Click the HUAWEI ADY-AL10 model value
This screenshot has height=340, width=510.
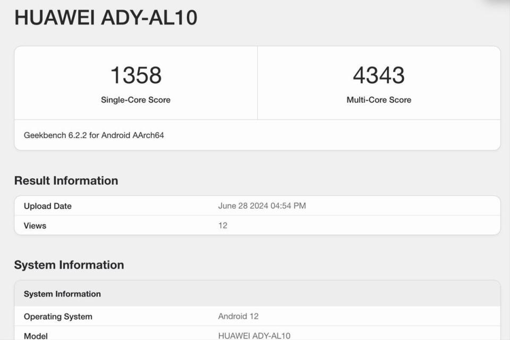tap(254, 336)
